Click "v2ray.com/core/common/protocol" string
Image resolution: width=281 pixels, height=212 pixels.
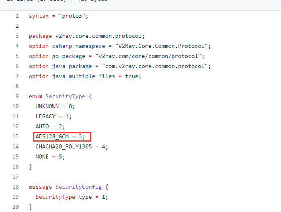pyautogui.click(x=148, y=56)
